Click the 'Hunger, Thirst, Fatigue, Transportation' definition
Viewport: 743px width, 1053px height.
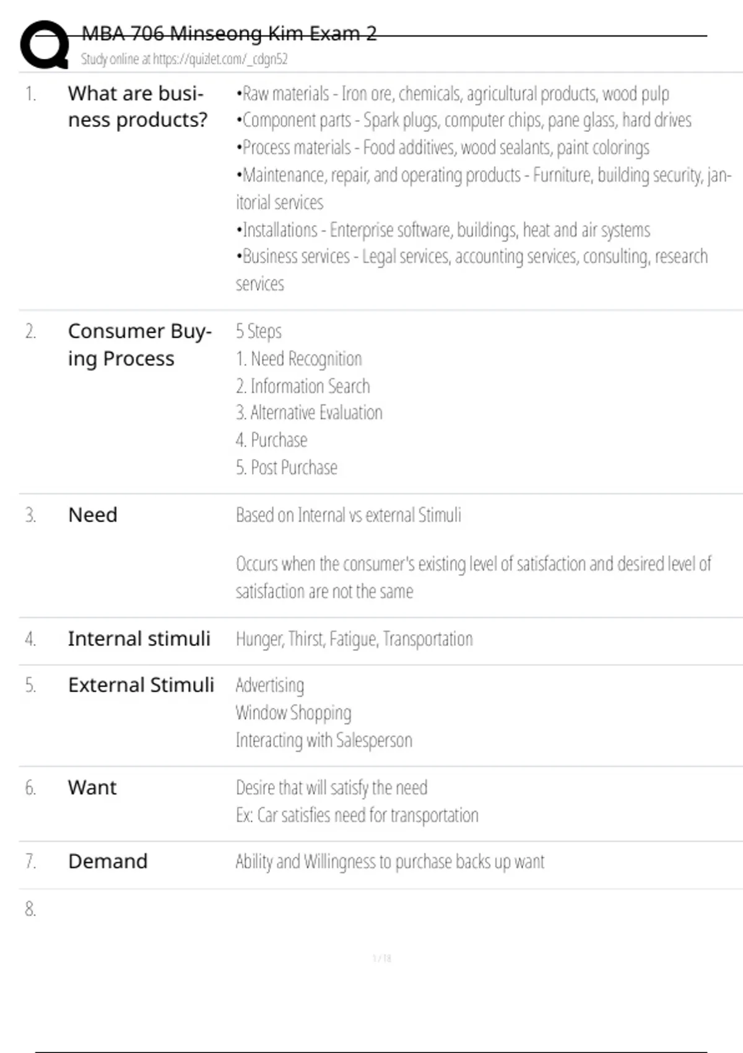(x=354, y=639)
